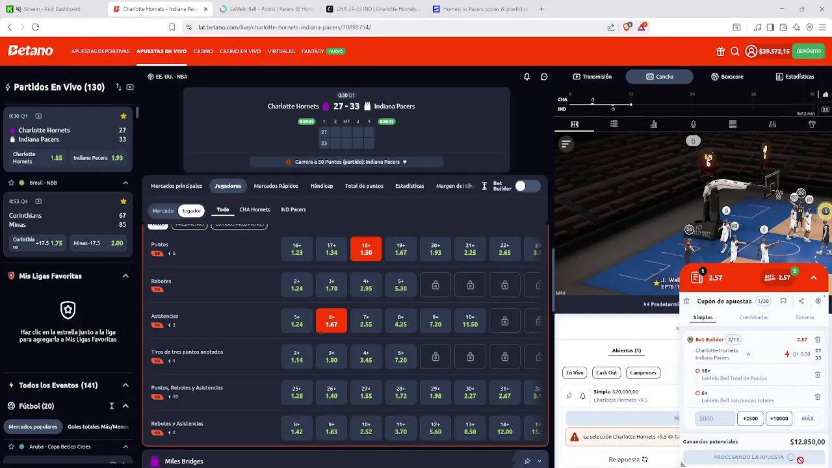Select 3+ Tiros de tres at odds 1.80
Screen dimensions: 832x468
331,356
